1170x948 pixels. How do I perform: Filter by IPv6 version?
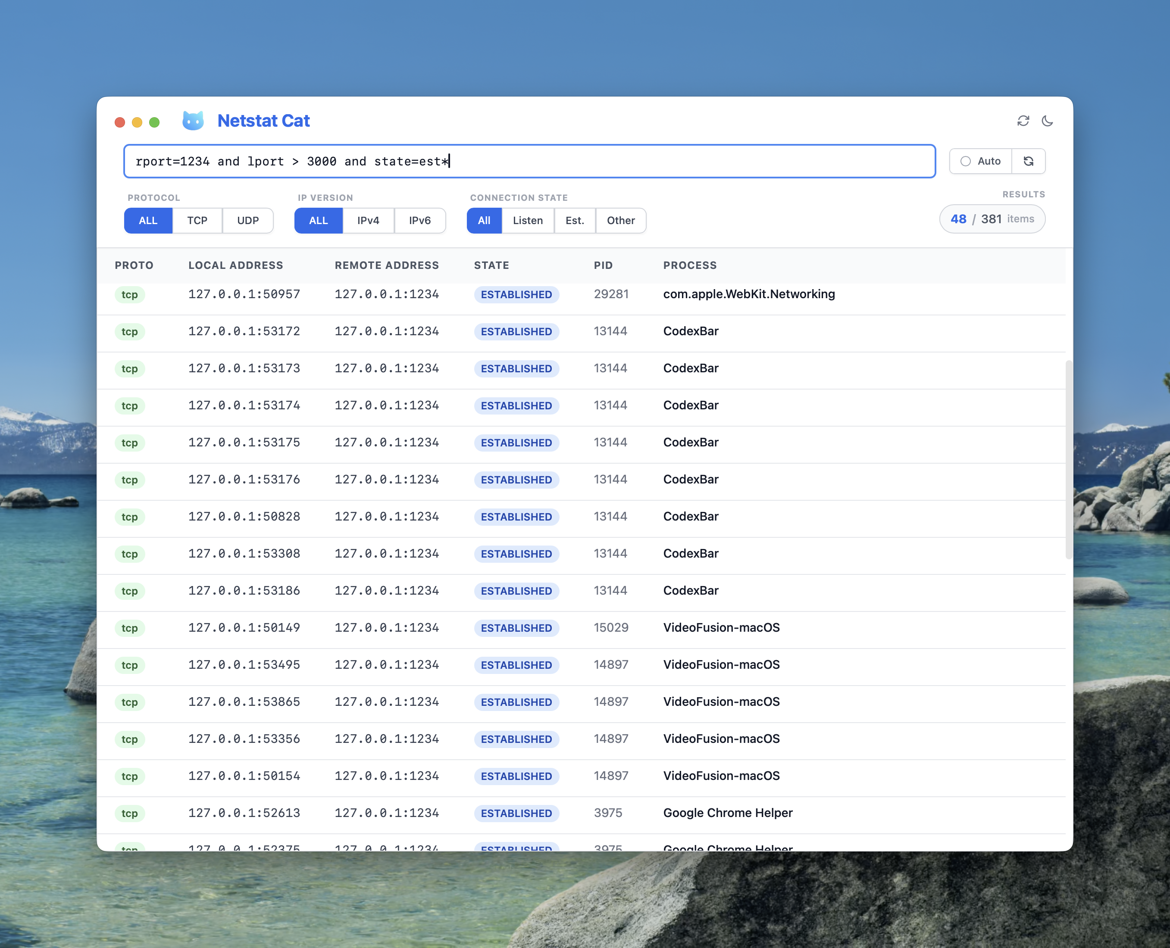pos(419,221)
